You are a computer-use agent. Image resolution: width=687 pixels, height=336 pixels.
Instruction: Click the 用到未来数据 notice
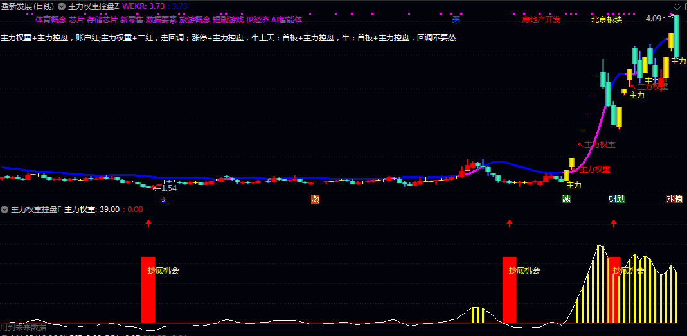(x=23, y=327)
